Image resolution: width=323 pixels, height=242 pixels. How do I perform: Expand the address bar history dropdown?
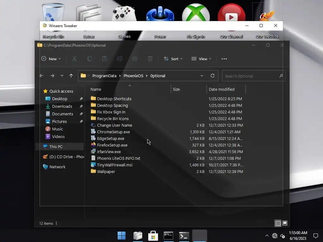click(x=202, y=76)
